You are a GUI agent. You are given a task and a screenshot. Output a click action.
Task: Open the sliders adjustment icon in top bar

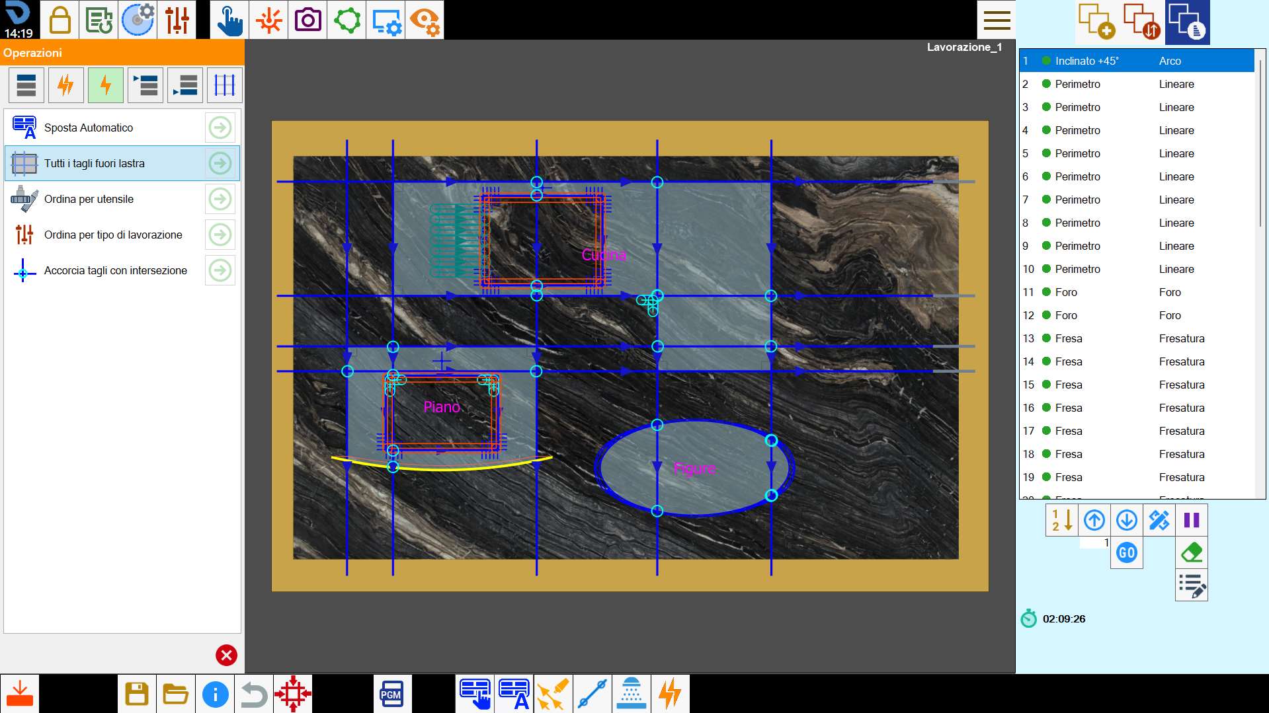(x=177, y=20)
